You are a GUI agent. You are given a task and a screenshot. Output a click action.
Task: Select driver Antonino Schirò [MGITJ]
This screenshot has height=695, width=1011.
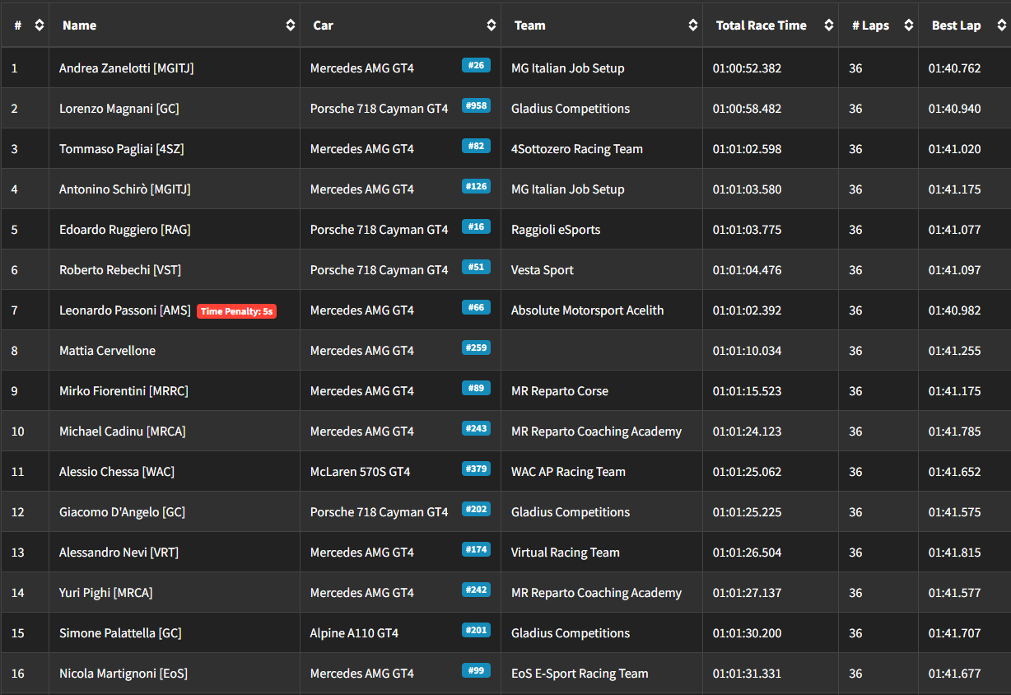click(125, 189)
